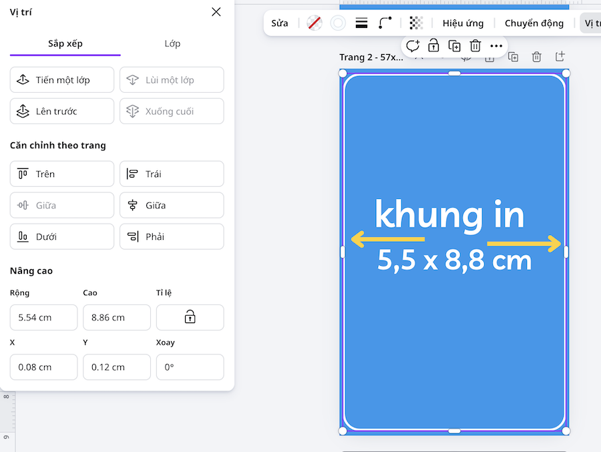This screenshot has width=601, height=452.
Task: Switch to the Lớp tab
Action: (172, 44)
